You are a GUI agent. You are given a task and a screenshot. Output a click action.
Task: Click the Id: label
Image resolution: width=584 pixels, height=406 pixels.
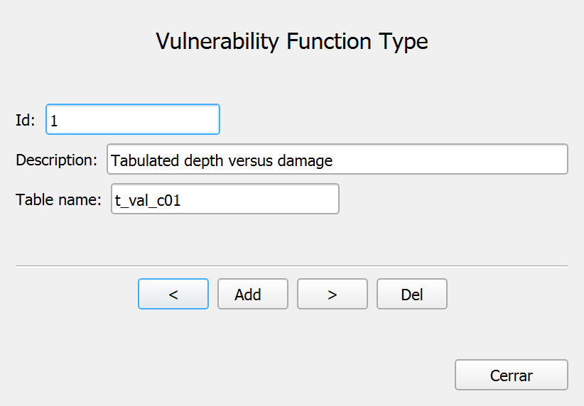click(26, 120)
